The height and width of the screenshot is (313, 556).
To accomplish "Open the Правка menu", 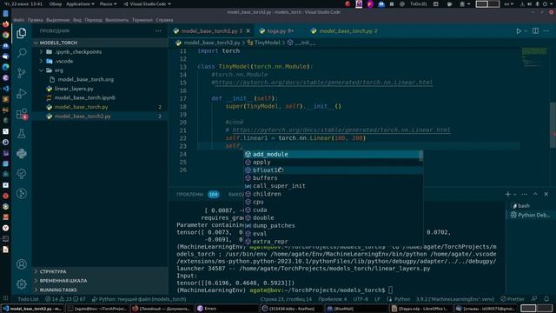I will [x=35, y=20].
